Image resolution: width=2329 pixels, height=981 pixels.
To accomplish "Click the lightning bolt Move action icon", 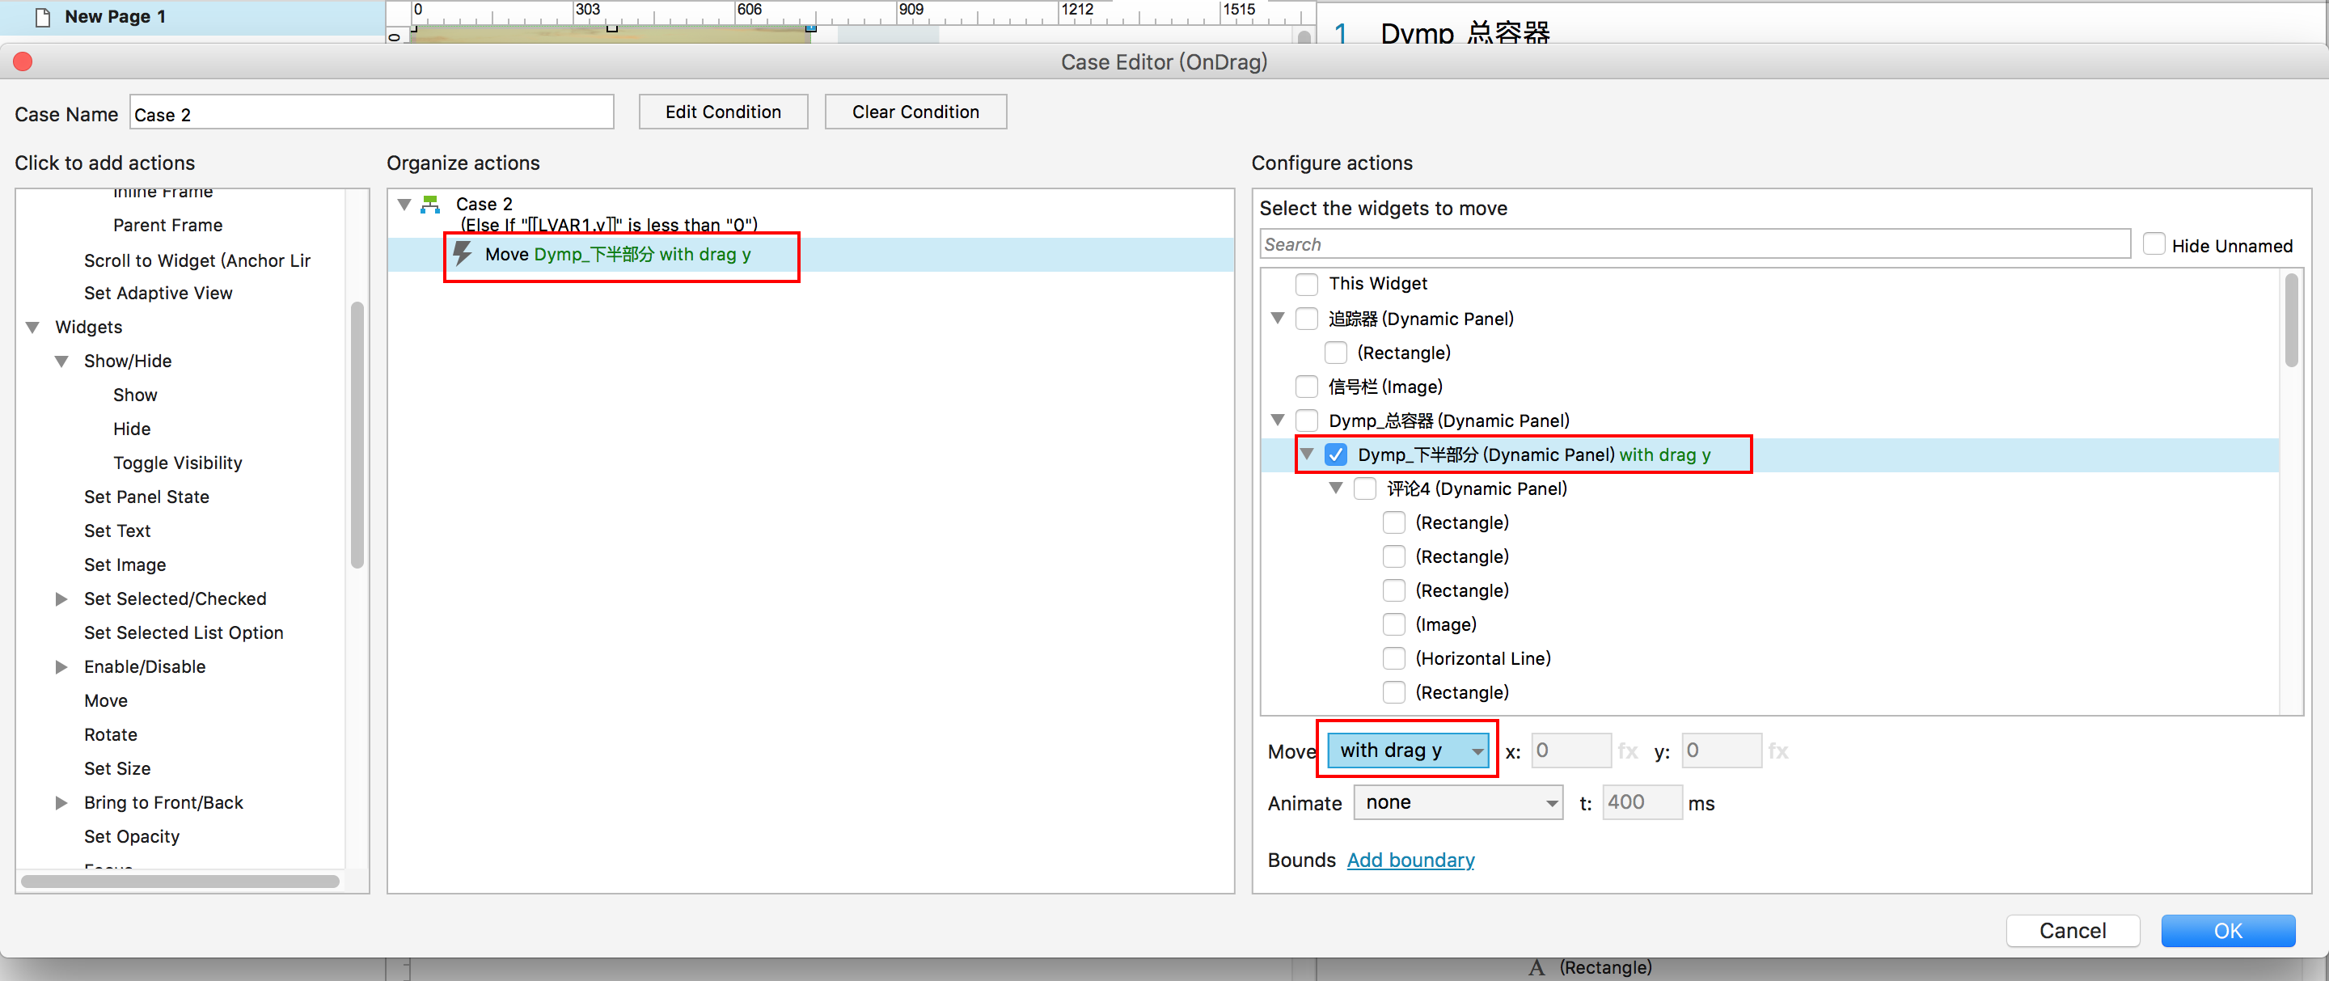I will click(x=463, y=253).
